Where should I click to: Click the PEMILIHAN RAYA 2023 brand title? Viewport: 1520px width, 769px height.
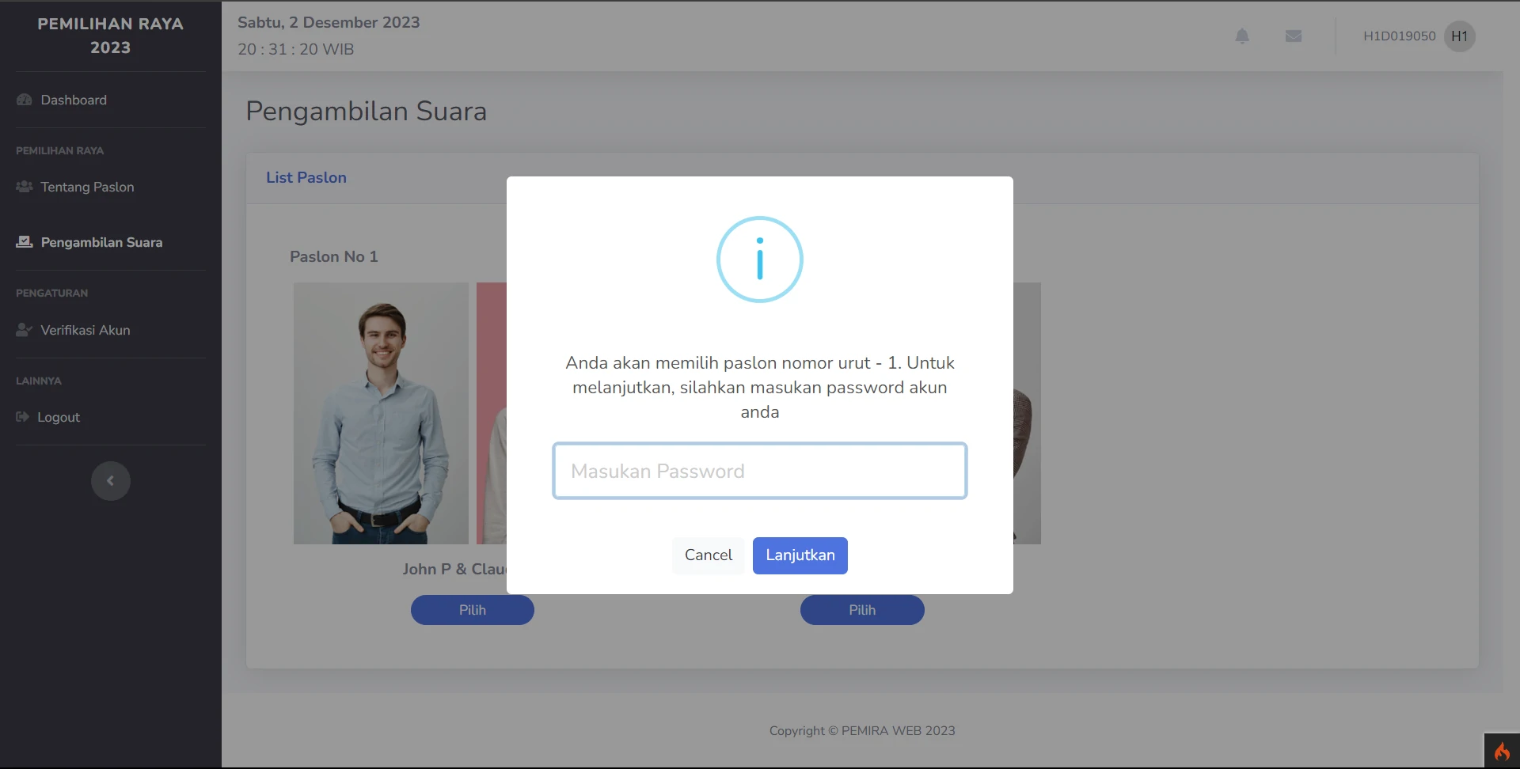pyautogui.click(x=111, y=36)
